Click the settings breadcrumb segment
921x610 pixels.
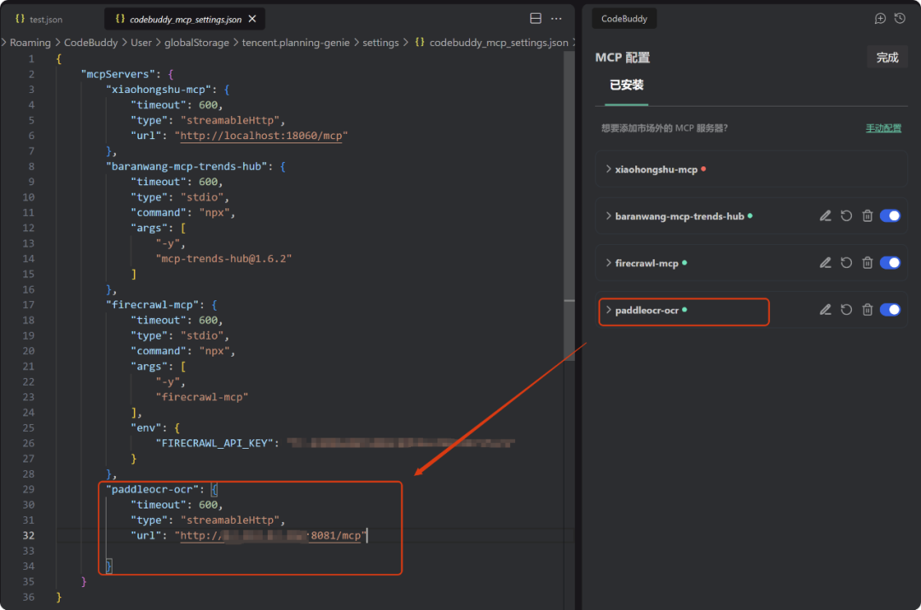click(x=380, y=43)
